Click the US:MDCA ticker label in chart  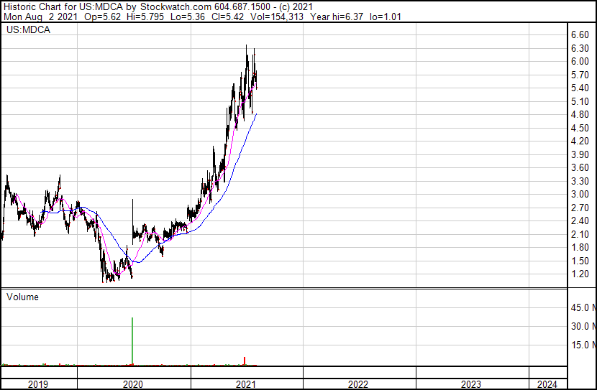coord(28,30)
